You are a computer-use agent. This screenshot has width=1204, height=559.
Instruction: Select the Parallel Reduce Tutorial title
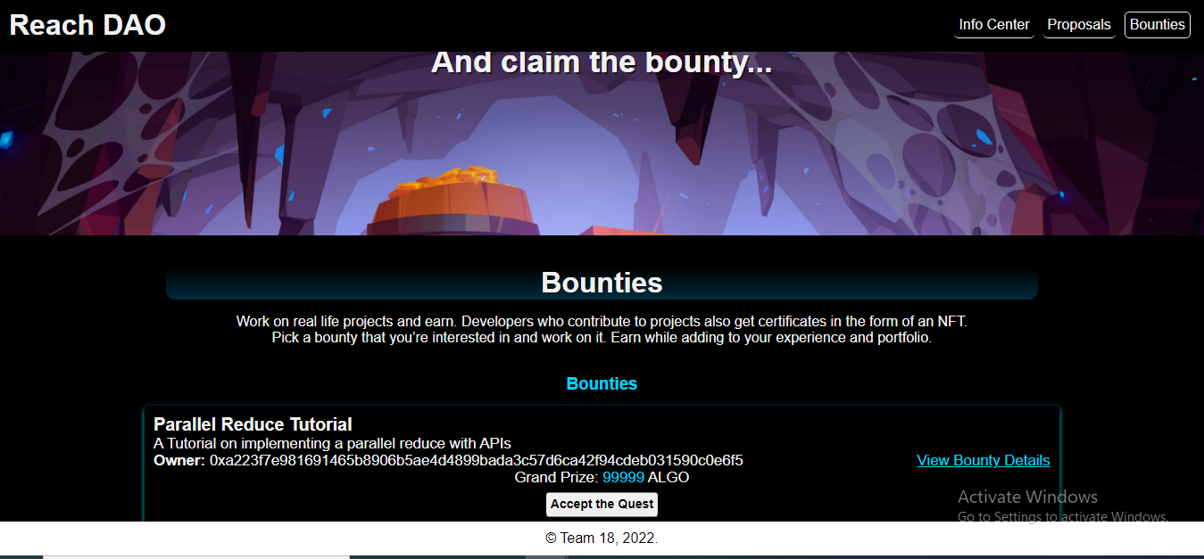coord(253,424)
